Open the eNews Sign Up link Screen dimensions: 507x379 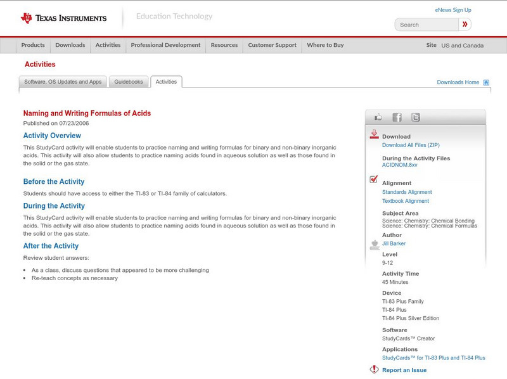(453, 10)
